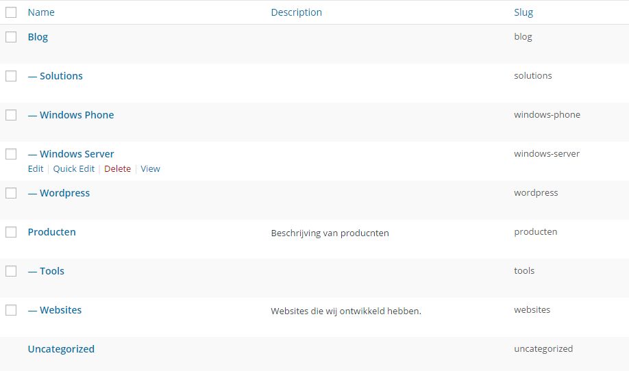Sort the table by Description header
This screenshot has height=371, width=629.
click(x=297, y=12)
